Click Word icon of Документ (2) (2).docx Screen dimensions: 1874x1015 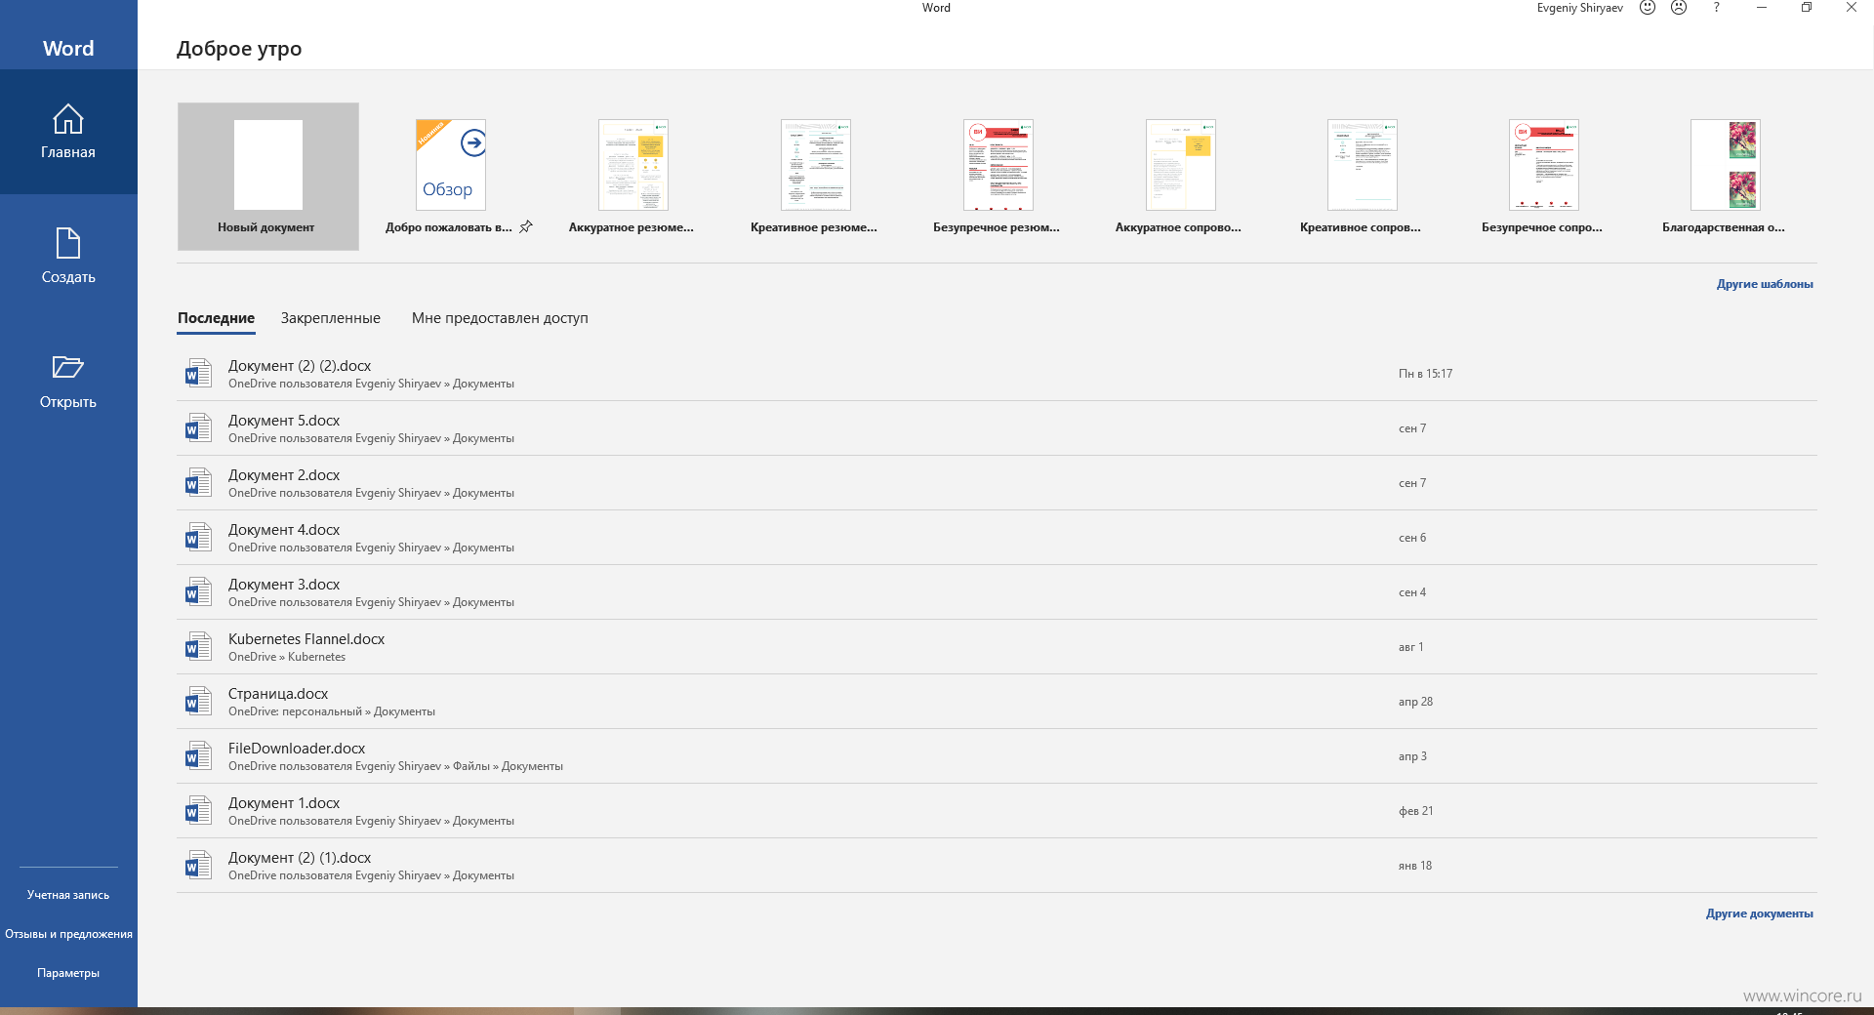click(198, 374)
